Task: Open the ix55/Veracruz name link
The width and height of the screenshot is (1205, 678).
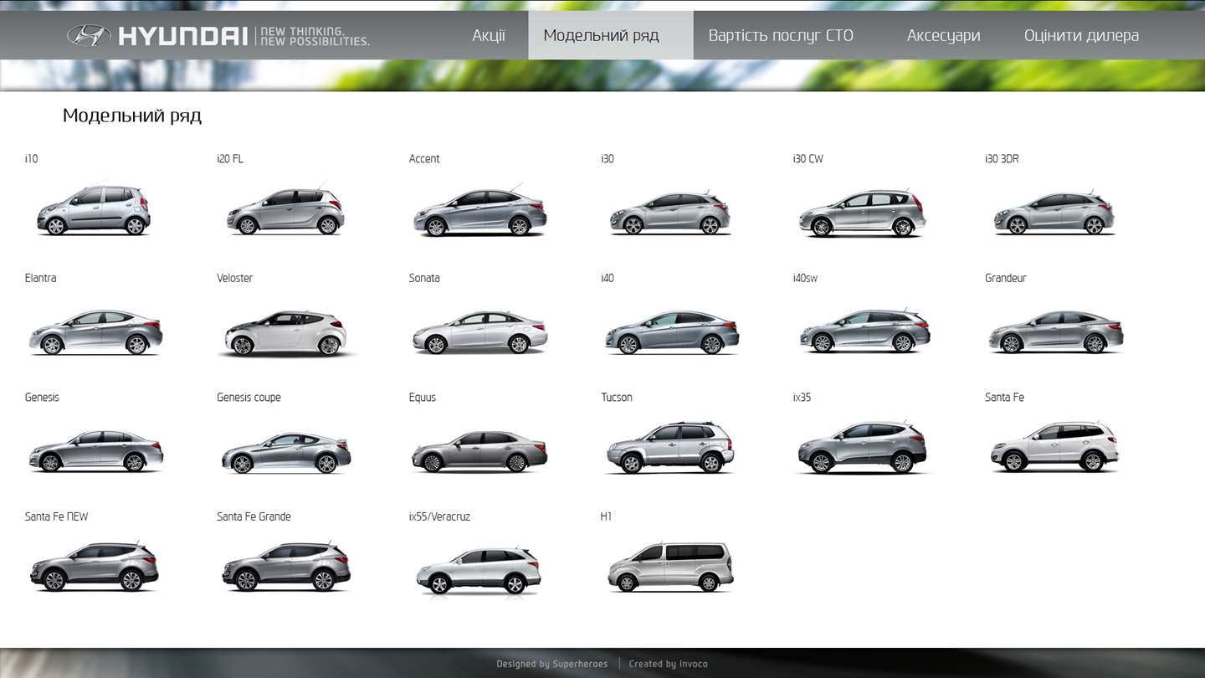Action: (439, 516)
